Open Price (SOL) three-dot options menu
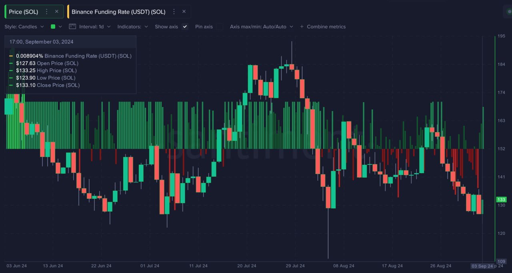Image resolution: width=512 pixels, height=273 pixels. coord(47,12)
